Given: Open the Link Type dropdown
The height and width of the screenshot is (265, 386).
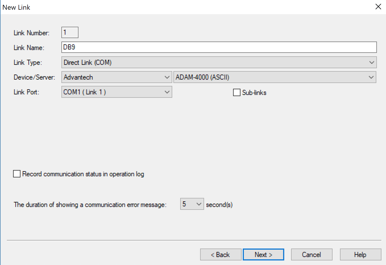Looking at the screenshot, I should (219, 62).
